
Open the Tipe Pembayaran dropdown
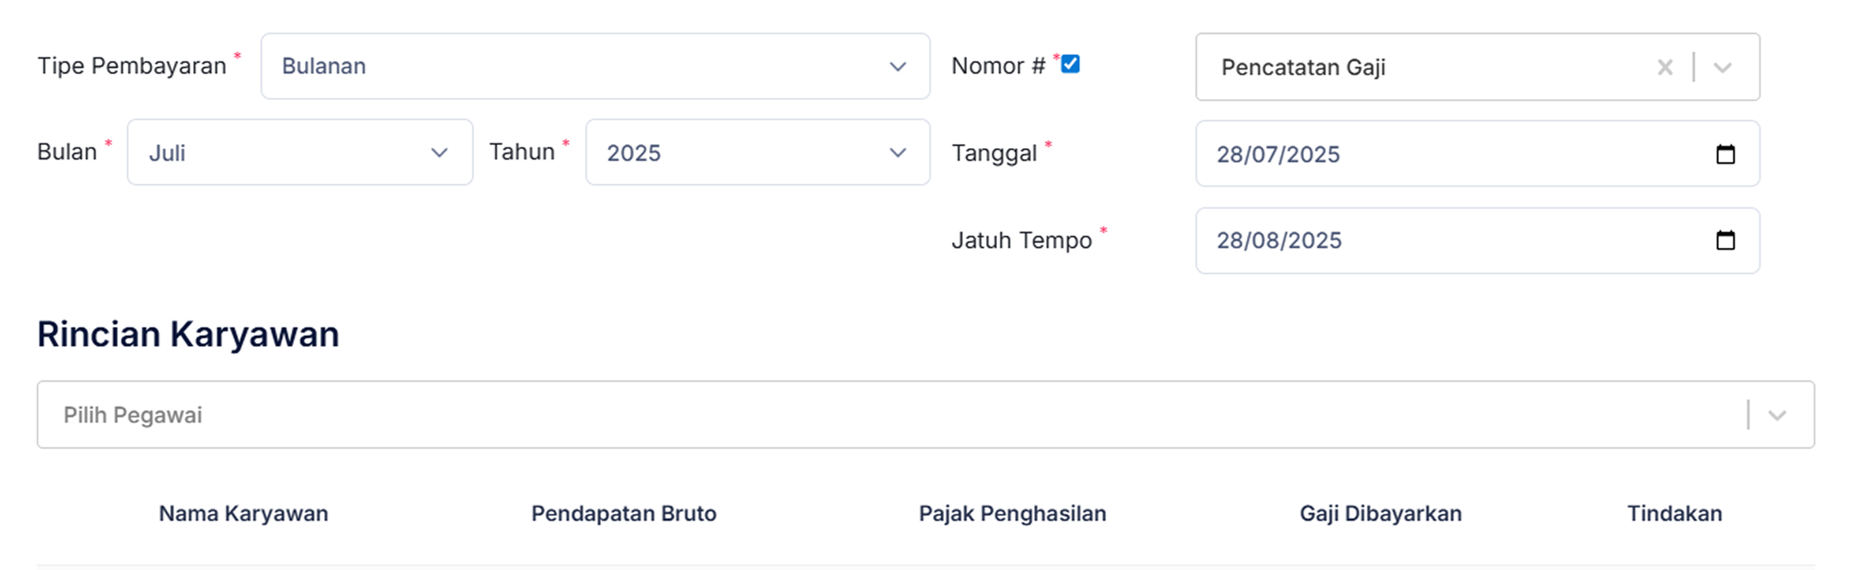pyautogui.click(x=897, y=66)
